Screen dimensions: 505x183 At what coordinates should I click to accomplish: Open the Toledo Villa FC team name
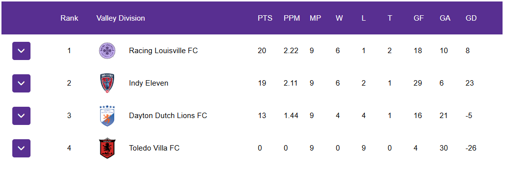[154, 148]
